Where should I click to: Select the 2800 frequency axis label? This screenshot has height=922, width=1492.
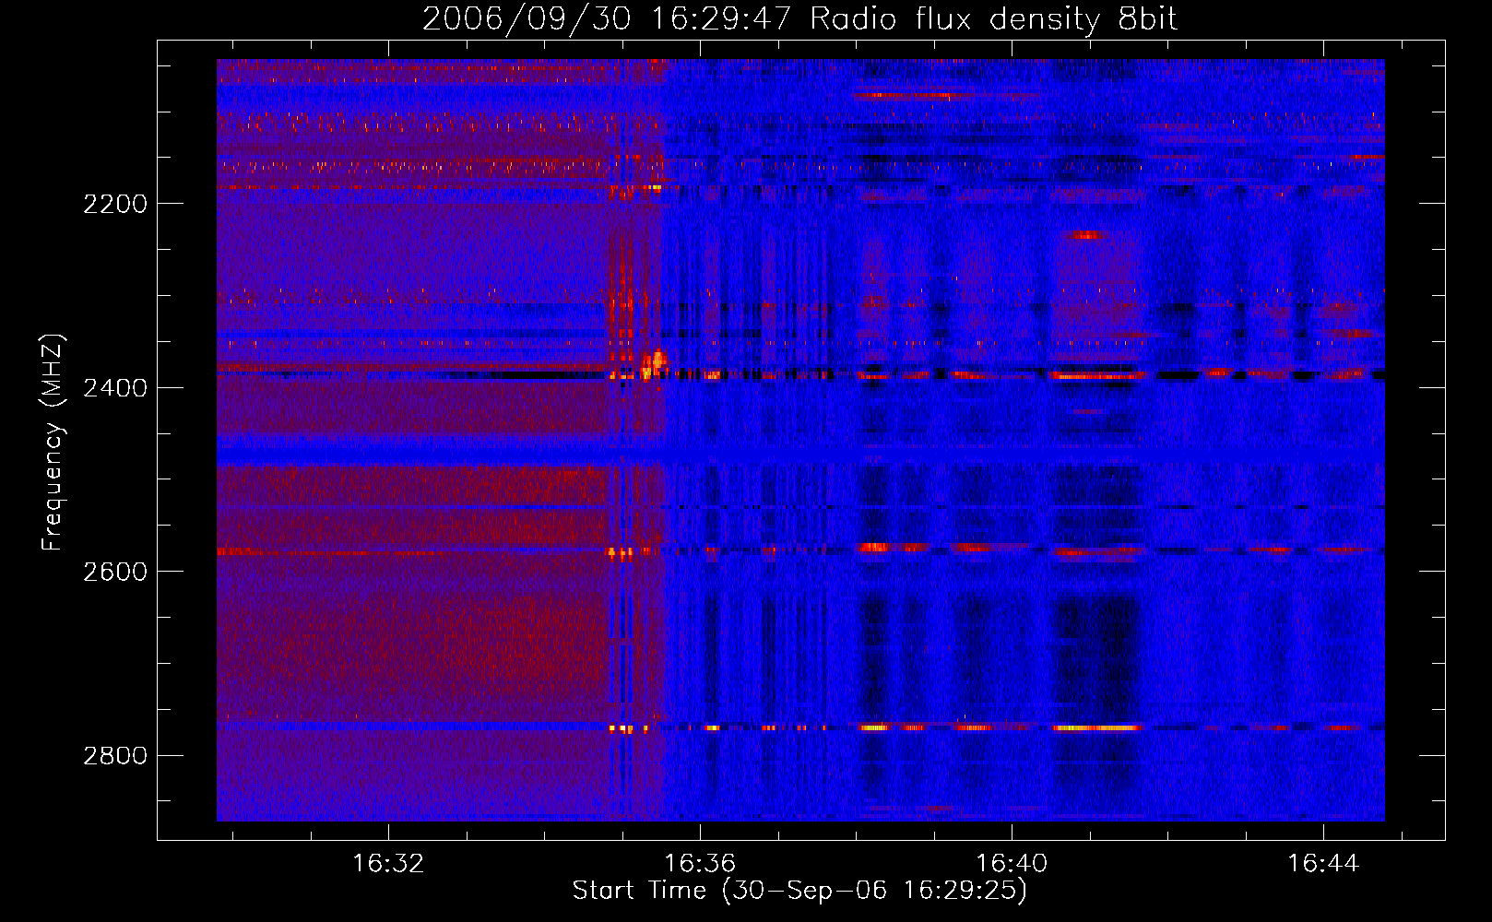(x=115, y=756)
